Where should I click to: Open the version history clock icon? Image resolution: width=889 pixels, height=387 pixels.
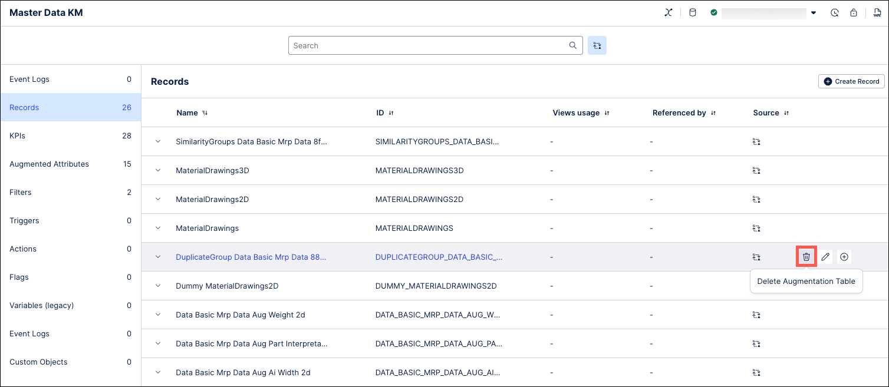pyautogui.click(x=835, y=12)
